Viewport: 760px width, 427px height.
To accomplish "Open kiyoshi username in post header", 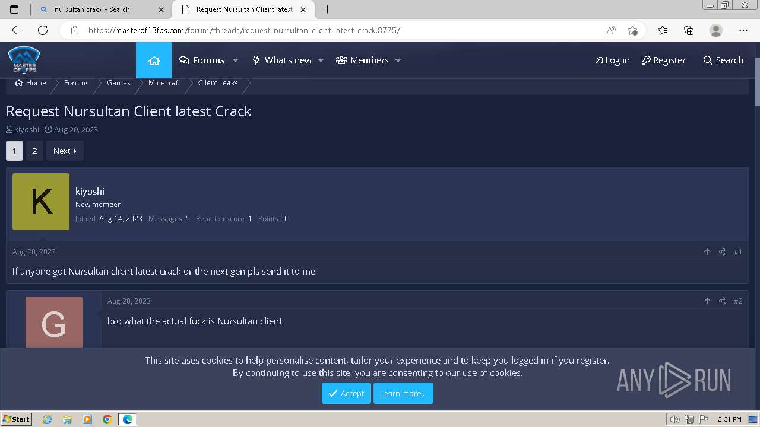I will pos(90,191).
